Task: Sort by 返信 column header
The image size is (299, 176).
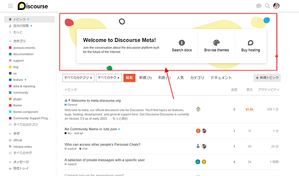Action: point(234,90)
